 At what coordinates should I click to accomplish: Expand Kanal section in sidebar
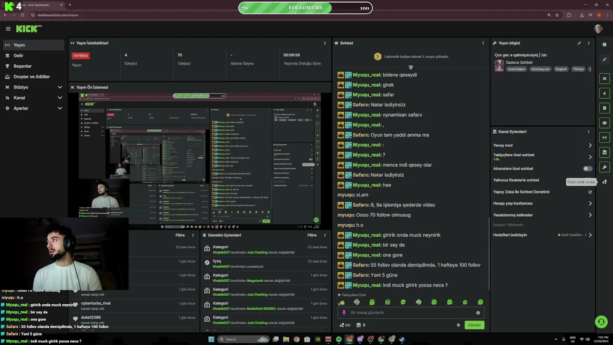pyautogui.click(x=60, y=98)
